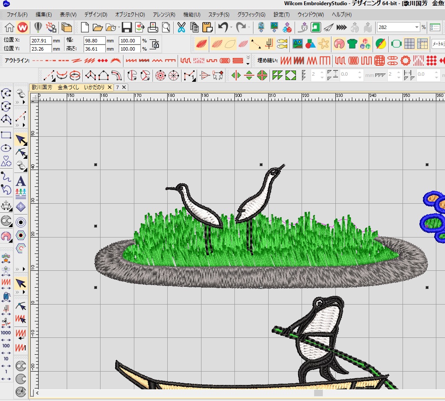Click the width percentage 100.00 field

(x=130, y=41)
